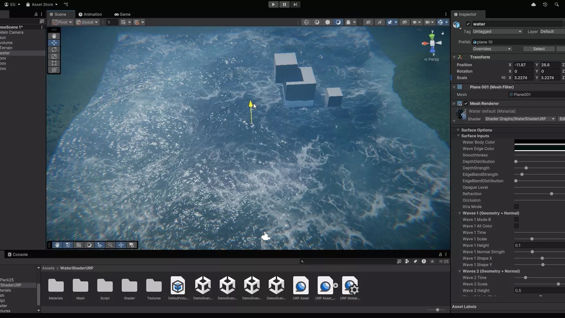The width and height of the screenshot is (565, 318).
Task: Open the Textures folder
Action: 154,288
